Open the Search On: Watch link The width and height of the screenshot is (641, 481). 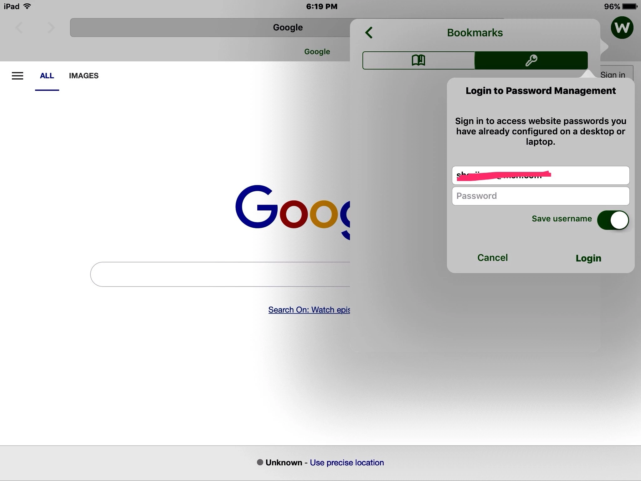pyautogui.click(x=309, y=310)
